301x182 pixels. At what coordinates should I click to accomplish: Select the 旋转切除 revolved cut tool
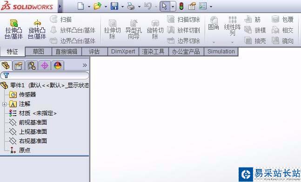point(155,29)
